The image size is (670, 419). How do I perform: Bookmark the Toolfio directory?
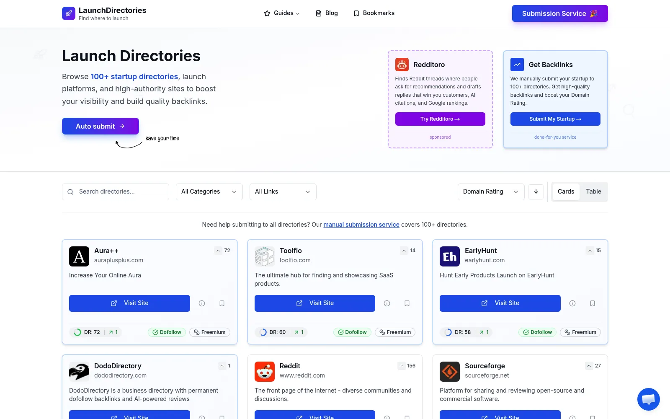tap(407, 303)
